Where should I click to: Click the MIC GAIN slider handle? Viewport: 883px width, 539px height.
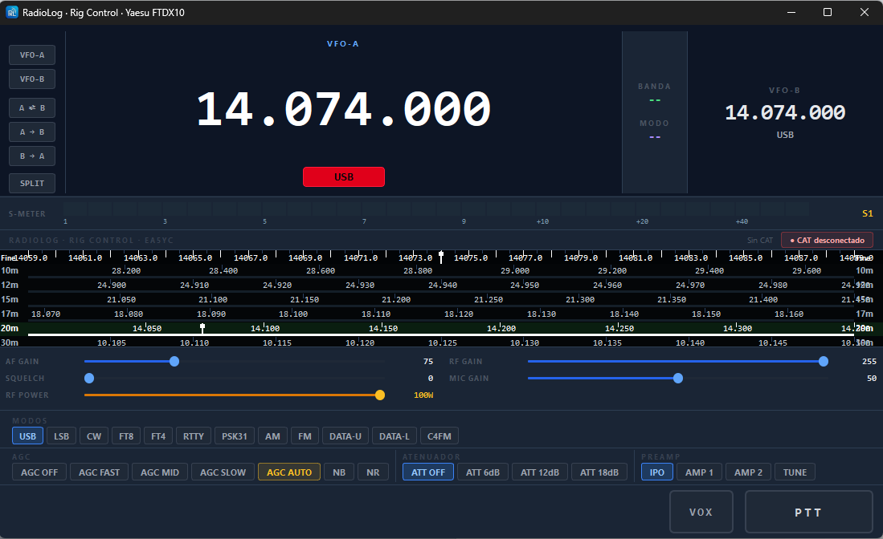pos(678,379)
